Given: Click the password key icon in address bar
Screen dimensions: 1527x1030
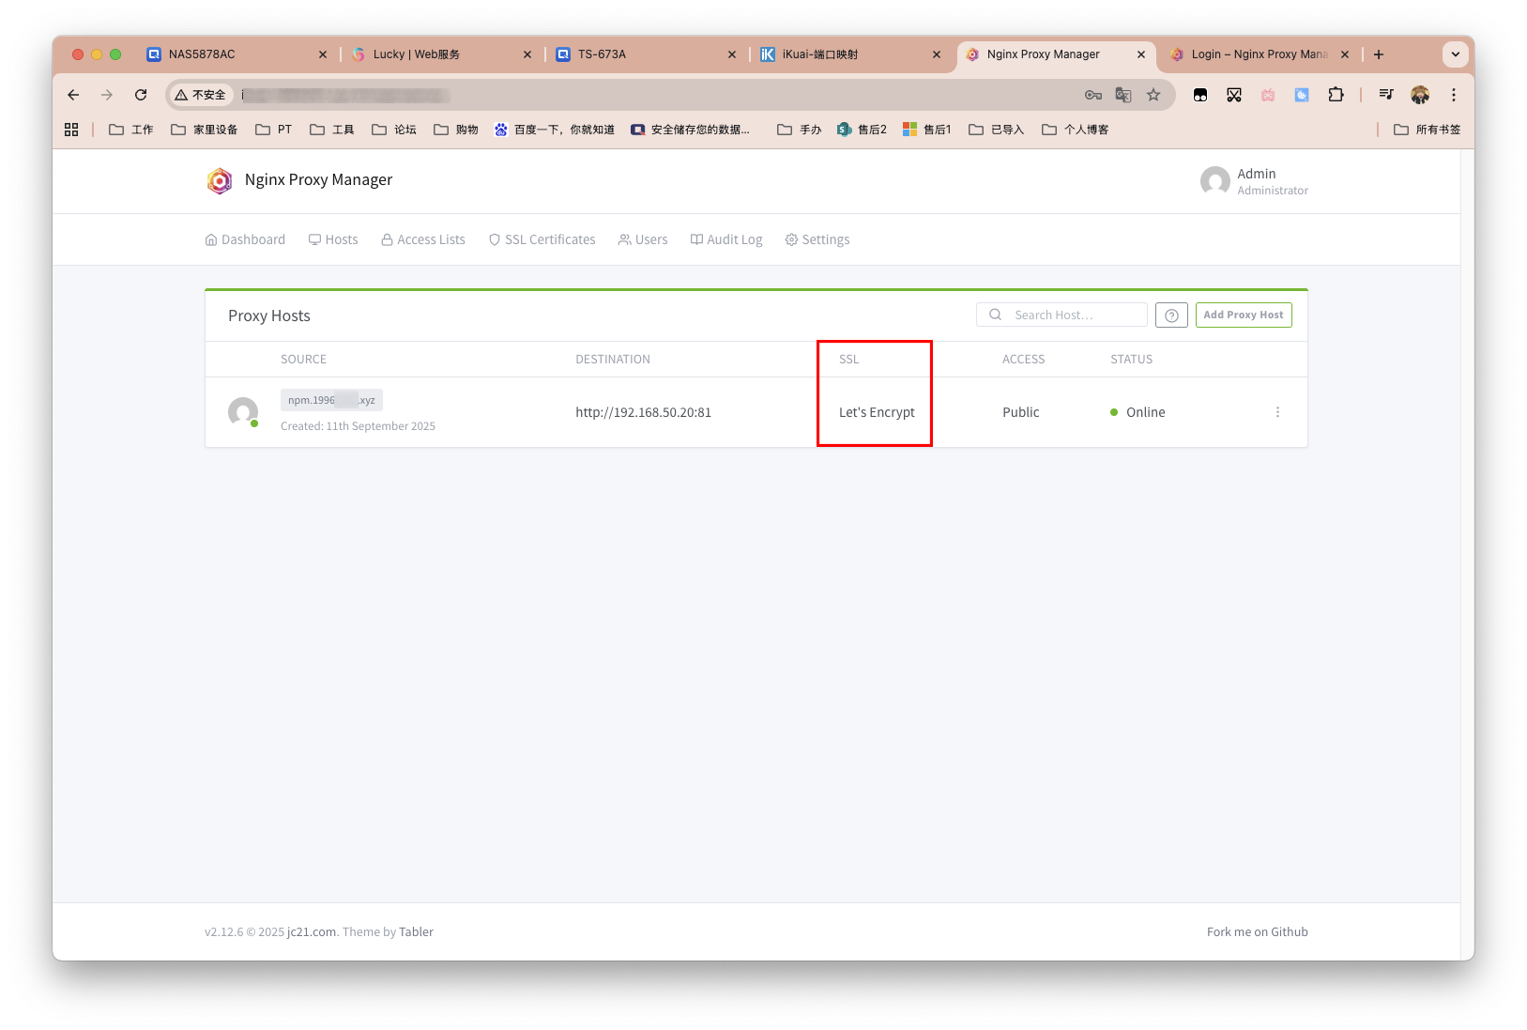Looking at the screenshot, I should [1092, 95].
